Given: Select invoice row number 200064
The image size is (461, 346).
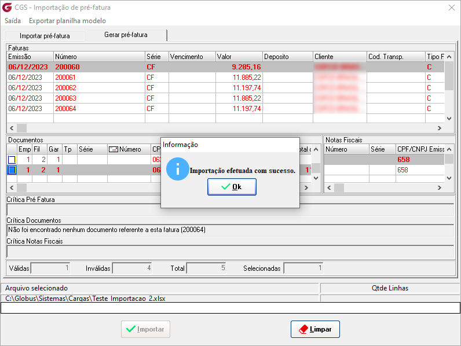Looking at the screenshot, I should click(x=225, y=108).
